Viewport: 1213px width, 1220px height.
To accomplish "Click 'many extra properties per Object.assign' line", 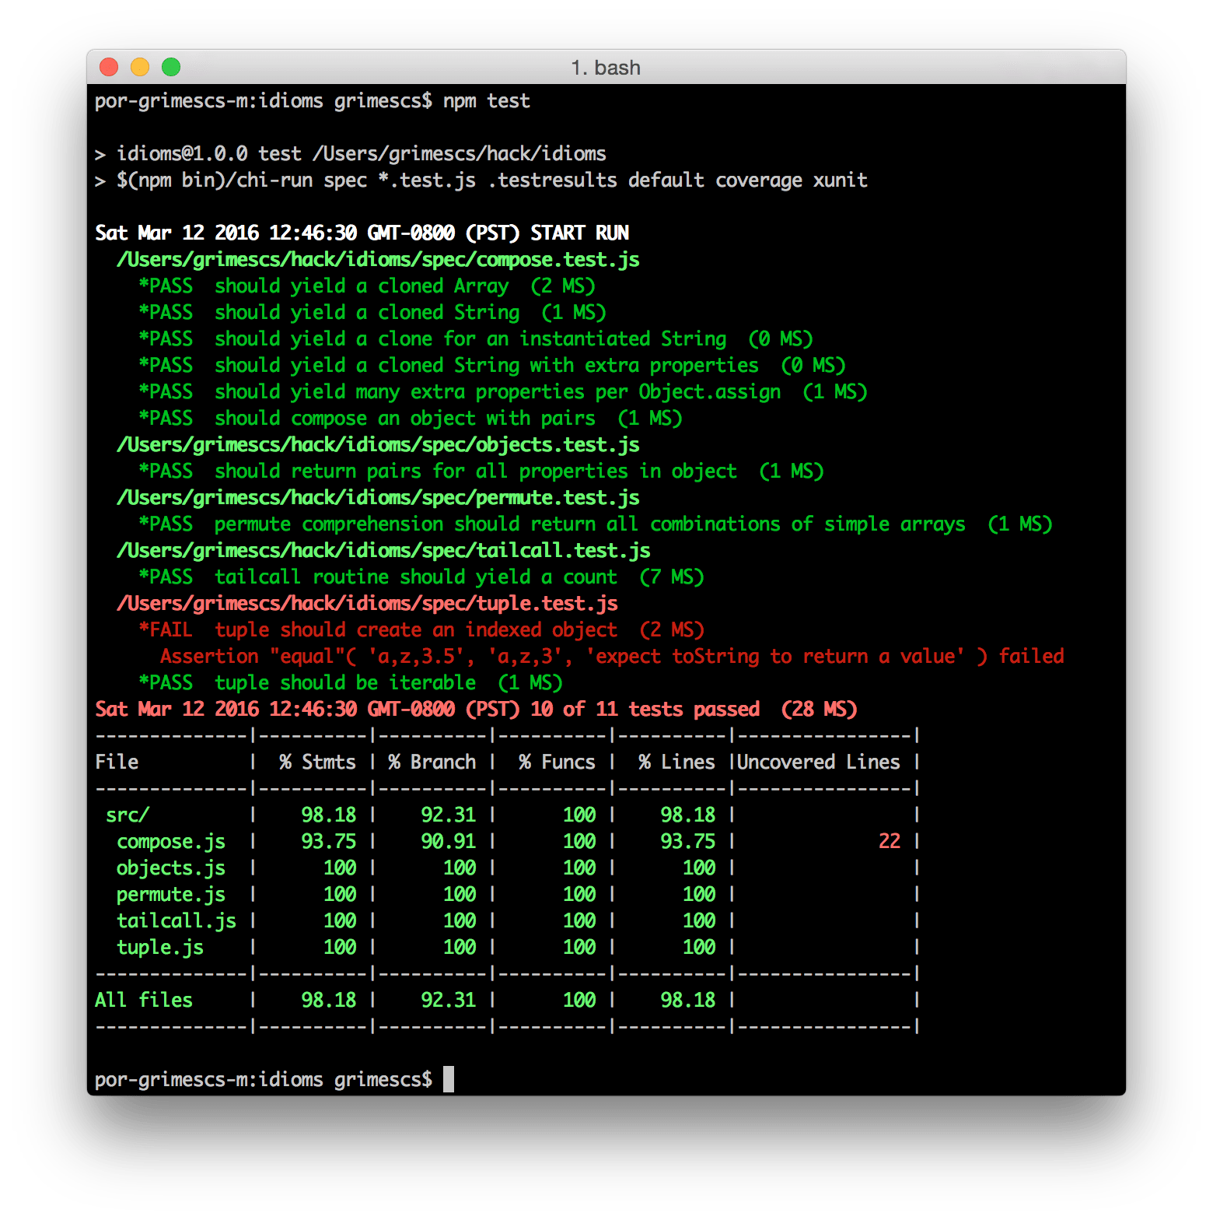I will tap(503, 392).
